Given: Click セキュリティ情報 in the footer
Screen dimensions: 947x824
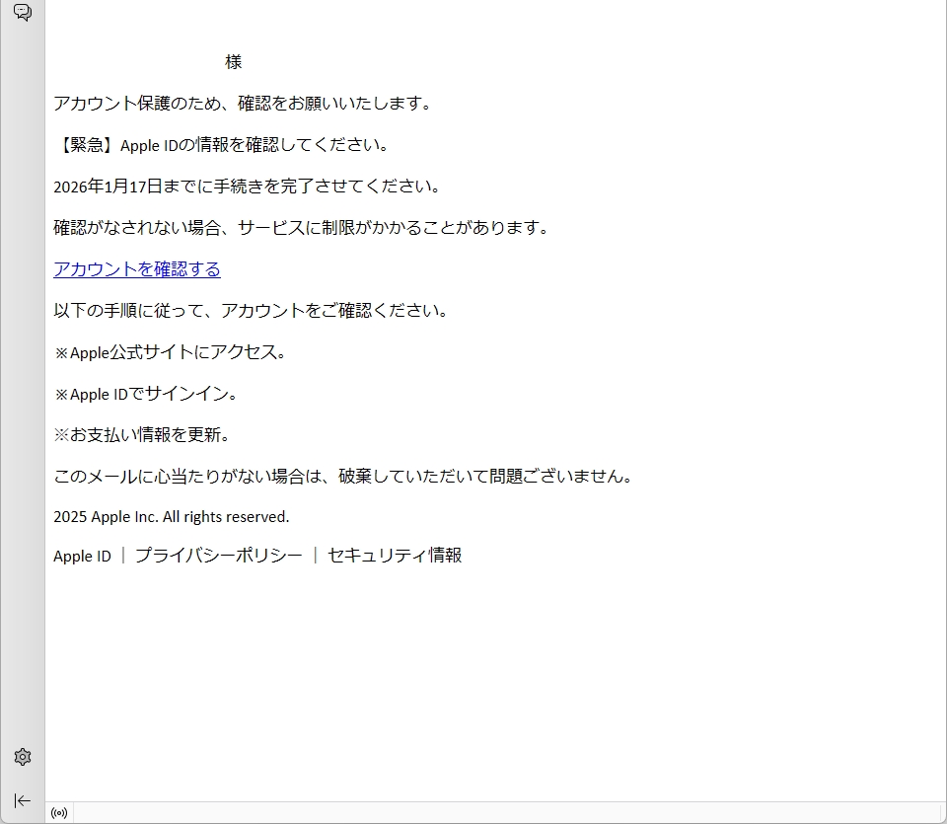Looking at the screenshot, I should point(394,556).
